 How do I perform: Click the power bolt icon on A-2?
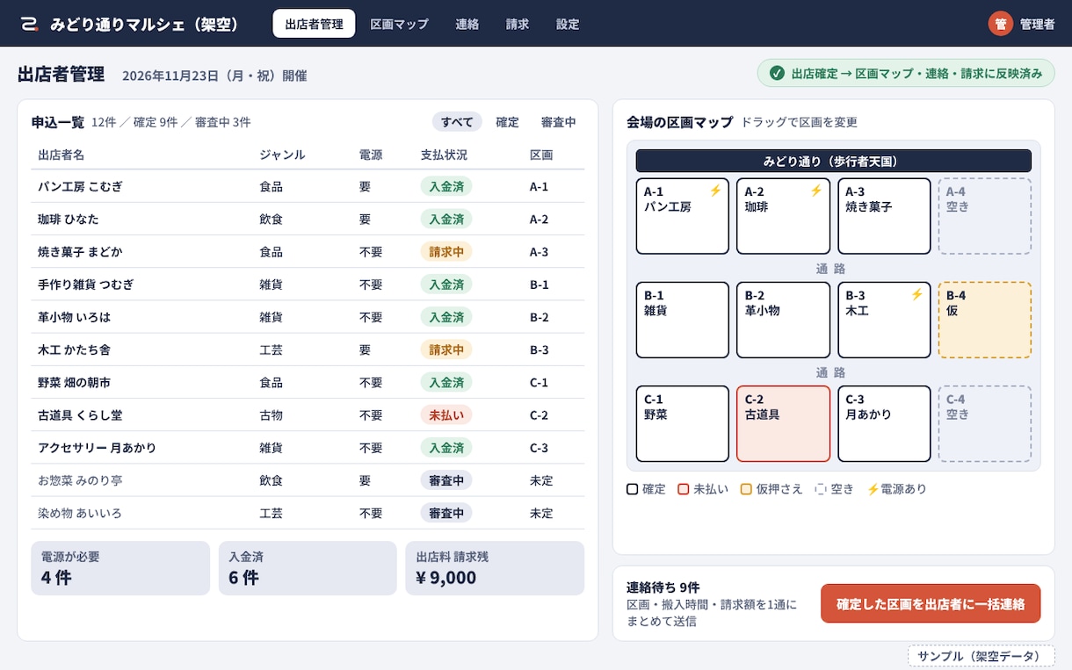816,191
